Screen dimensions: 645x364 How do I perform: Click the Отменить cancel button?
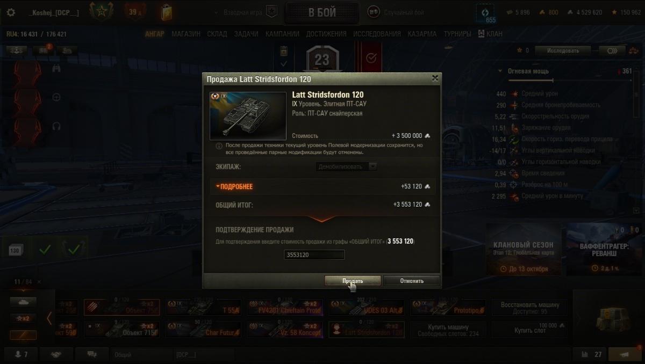tap(412, 281)
